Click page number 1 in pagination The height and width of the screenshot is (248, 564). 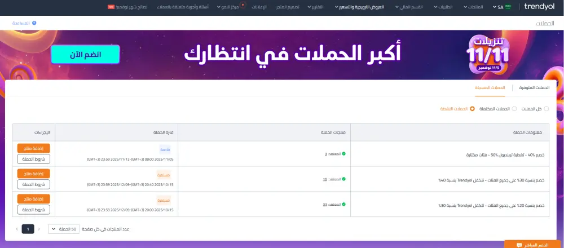point(28,229)
